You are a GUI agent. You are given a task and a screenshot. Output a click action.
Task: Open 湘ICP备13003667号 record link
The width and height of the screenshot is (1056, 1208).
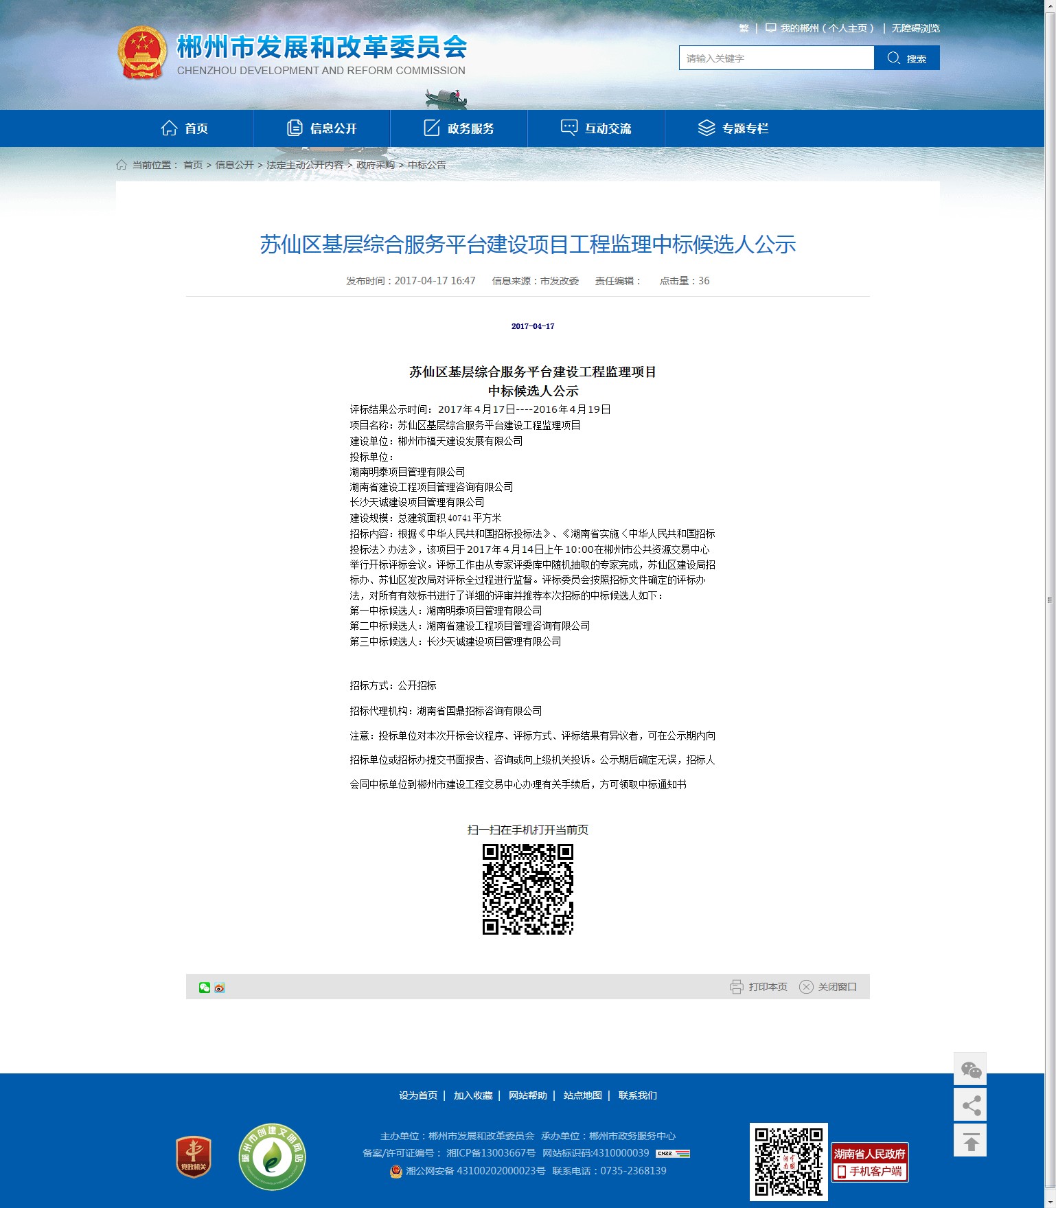point(491,1153)
